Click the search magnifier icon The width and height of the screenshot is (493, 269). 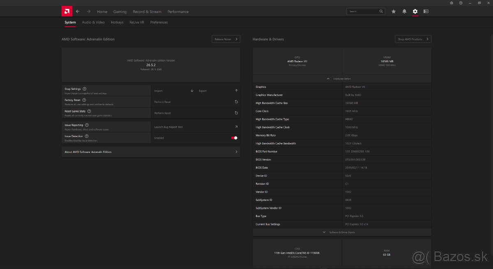381,11
